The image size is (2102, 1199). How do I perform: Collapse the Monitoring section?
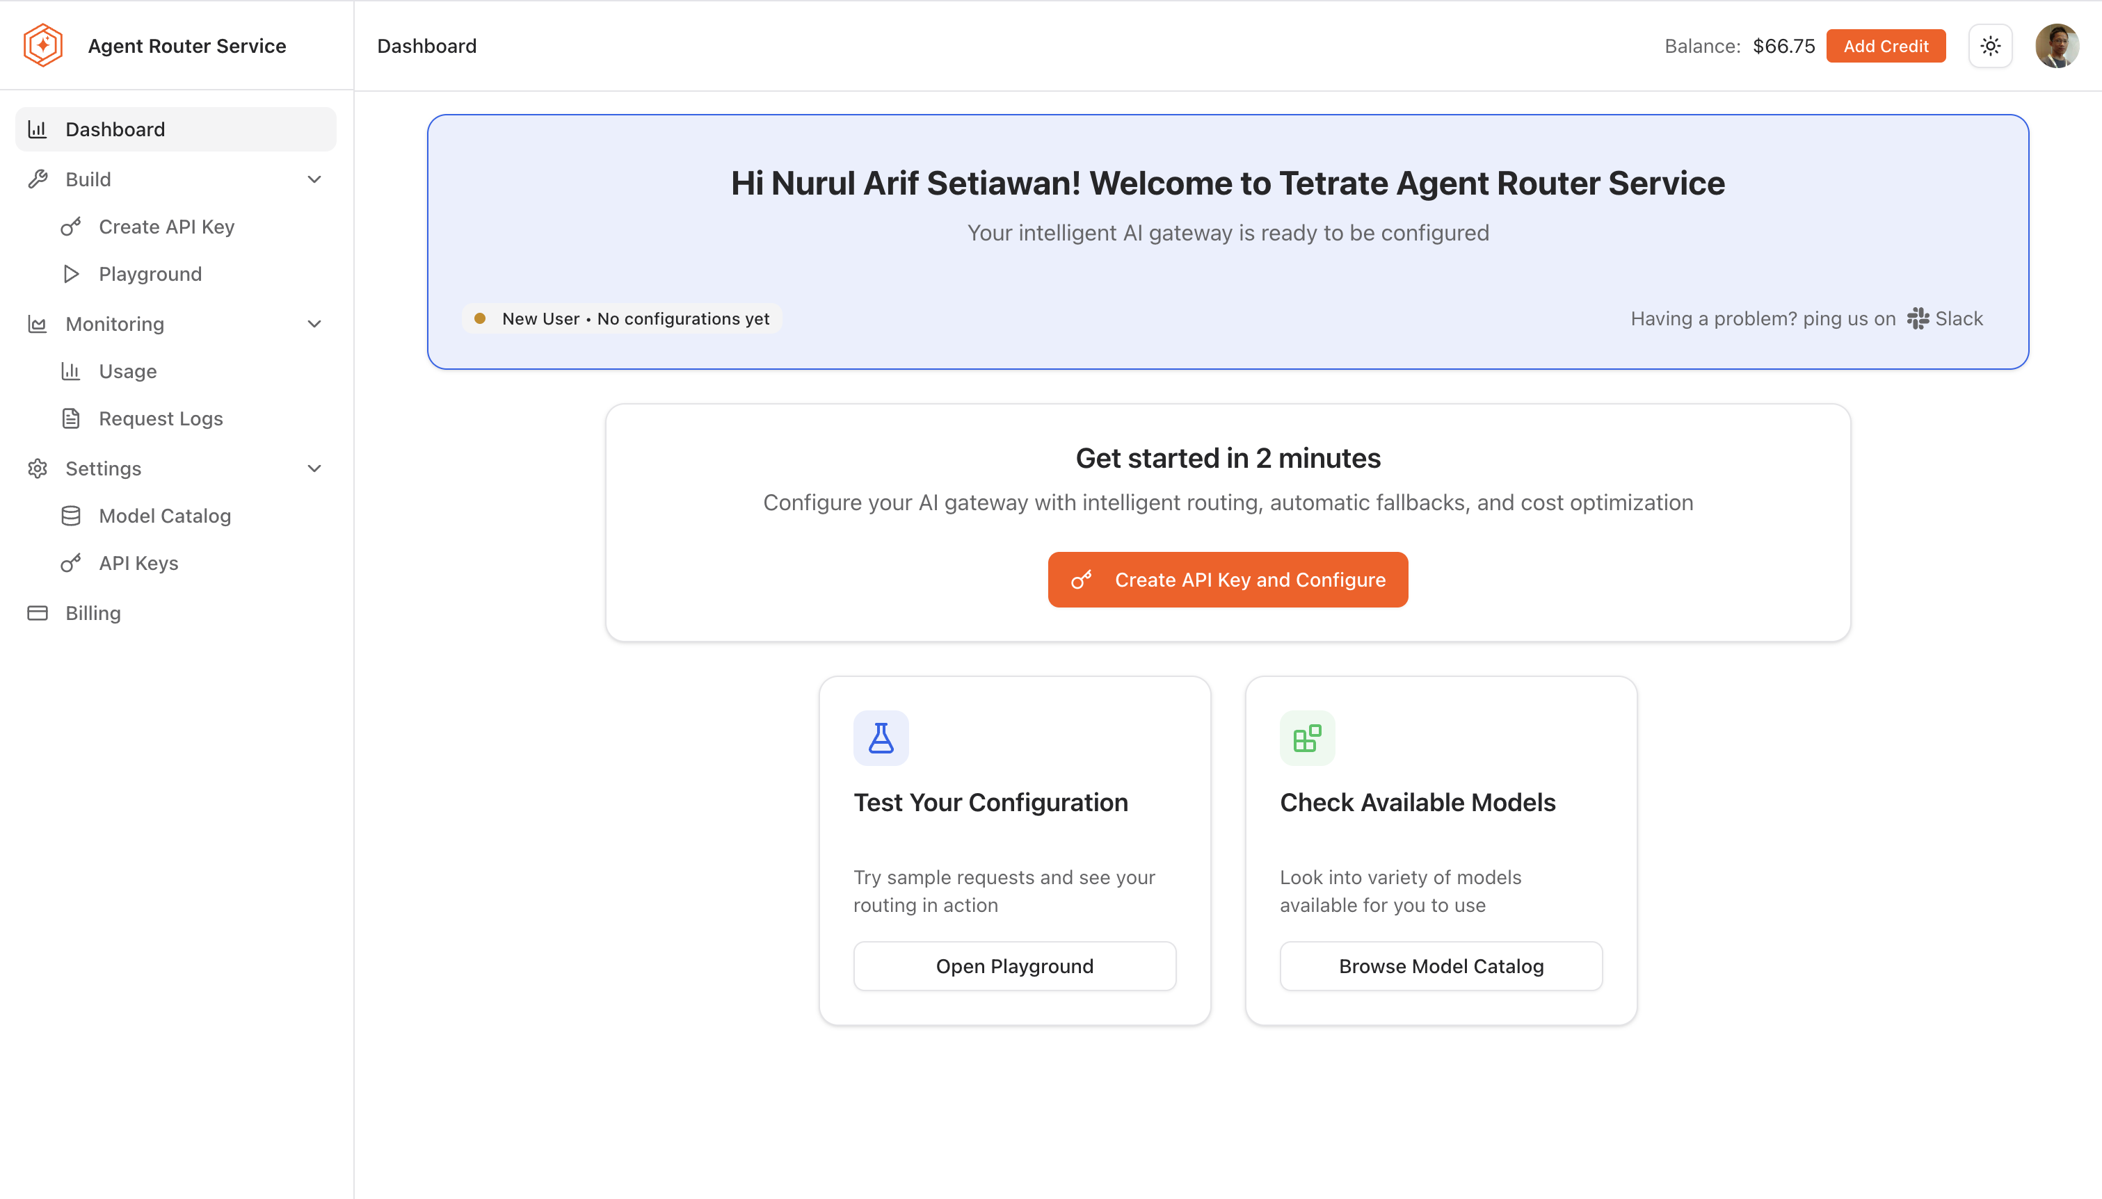314,324
